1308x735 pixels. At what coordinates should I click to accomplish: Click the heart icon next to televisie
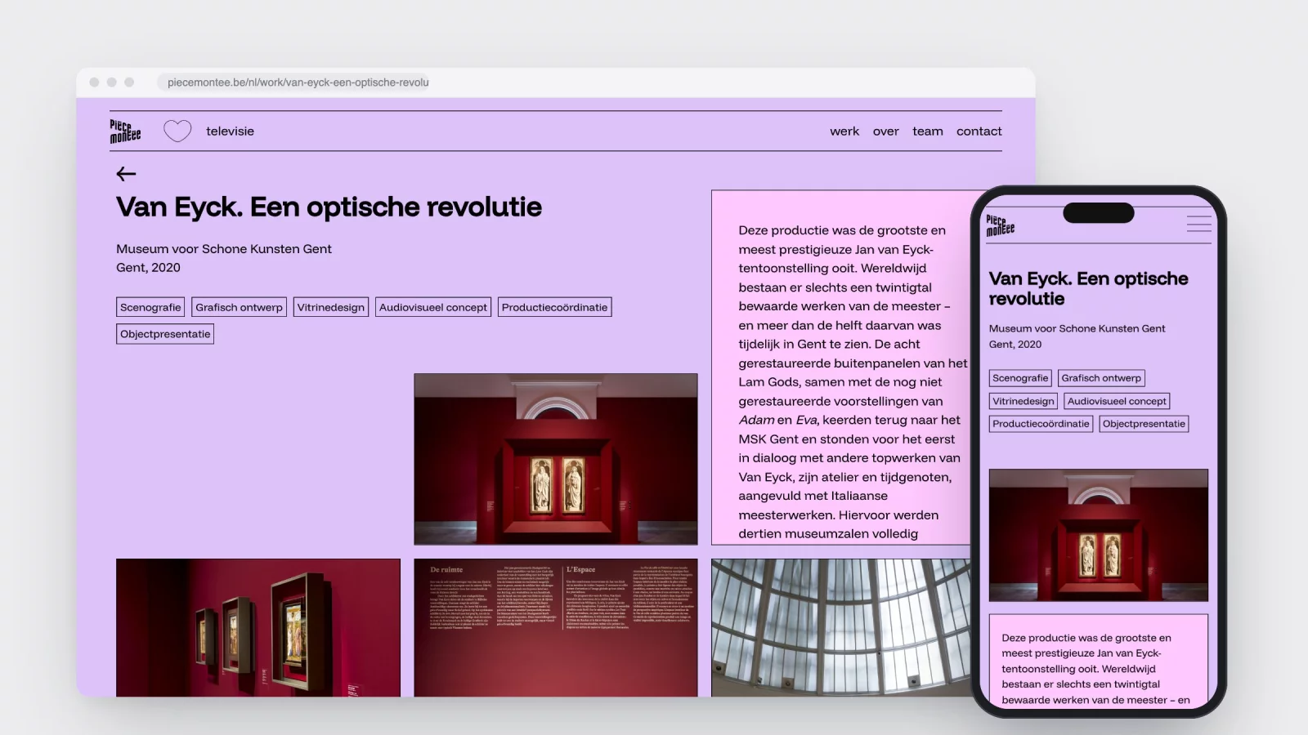coord(177,131)
